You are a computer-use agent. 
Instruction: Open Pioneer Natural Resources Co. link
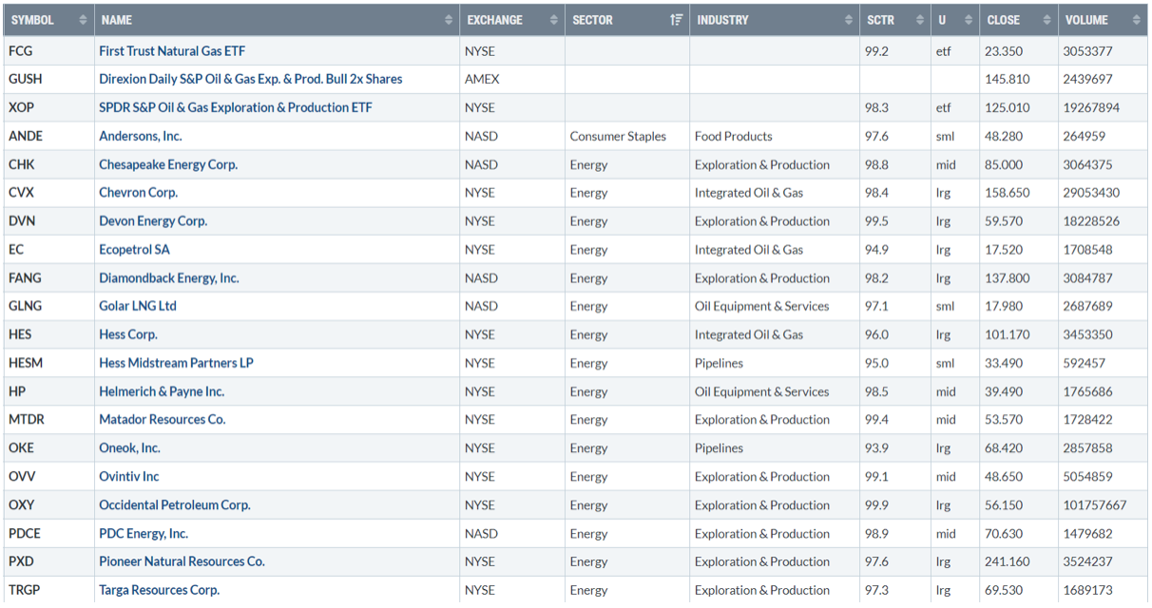(x=182, y=561)
